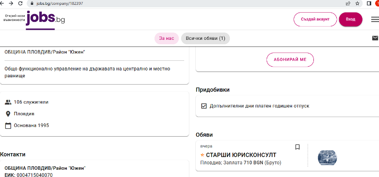Click the Създай акаунт button
Viewport: 379px width, 177px height.
pyautogui.click(x=315, y=19)
